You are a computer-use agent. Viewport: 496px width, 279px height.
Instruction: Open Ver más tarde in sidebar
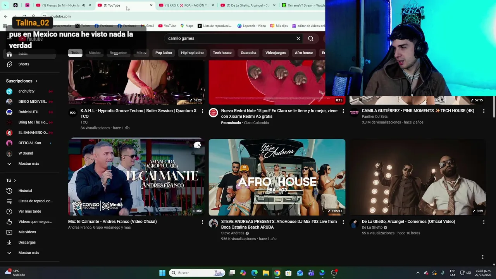(x=29, y=211)
